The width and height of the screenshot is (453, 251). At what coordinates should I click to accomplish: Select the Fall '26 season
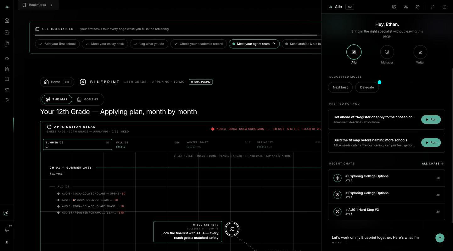tap(148, 145)
